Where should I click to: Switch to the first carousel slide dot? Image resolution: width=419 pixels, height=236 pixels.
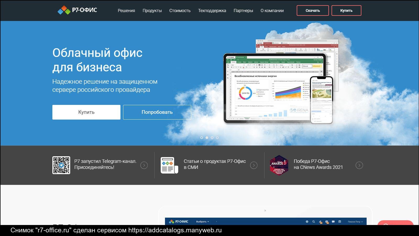pyautogui.click(x=202, y=138)
